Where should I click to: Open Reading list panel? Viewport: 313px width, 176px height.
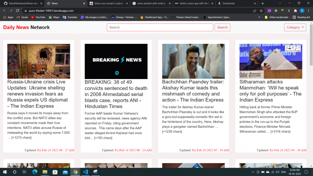pos(301,17)
